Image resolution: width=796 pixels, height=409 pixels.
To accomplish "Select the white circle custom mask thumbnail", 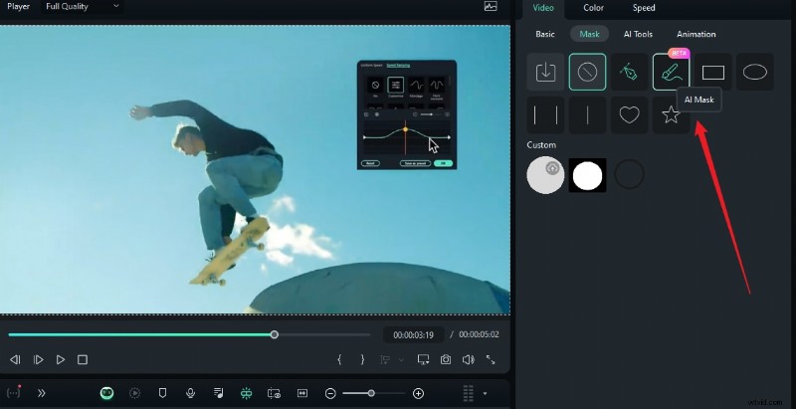I will tap(587, 176).
